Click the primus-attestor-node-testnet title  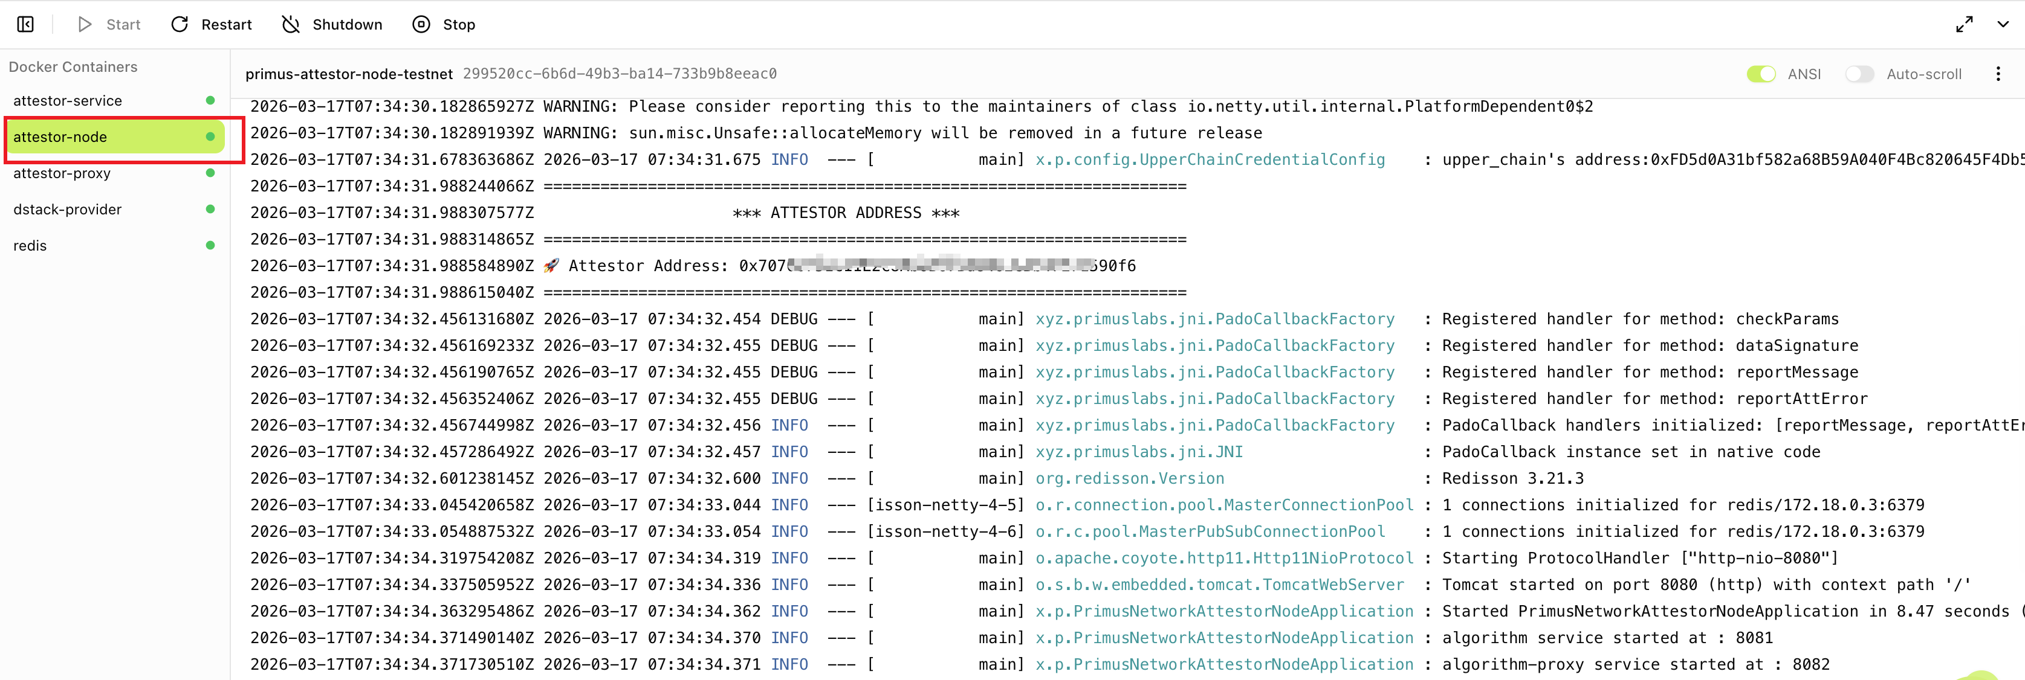point(349,74)
